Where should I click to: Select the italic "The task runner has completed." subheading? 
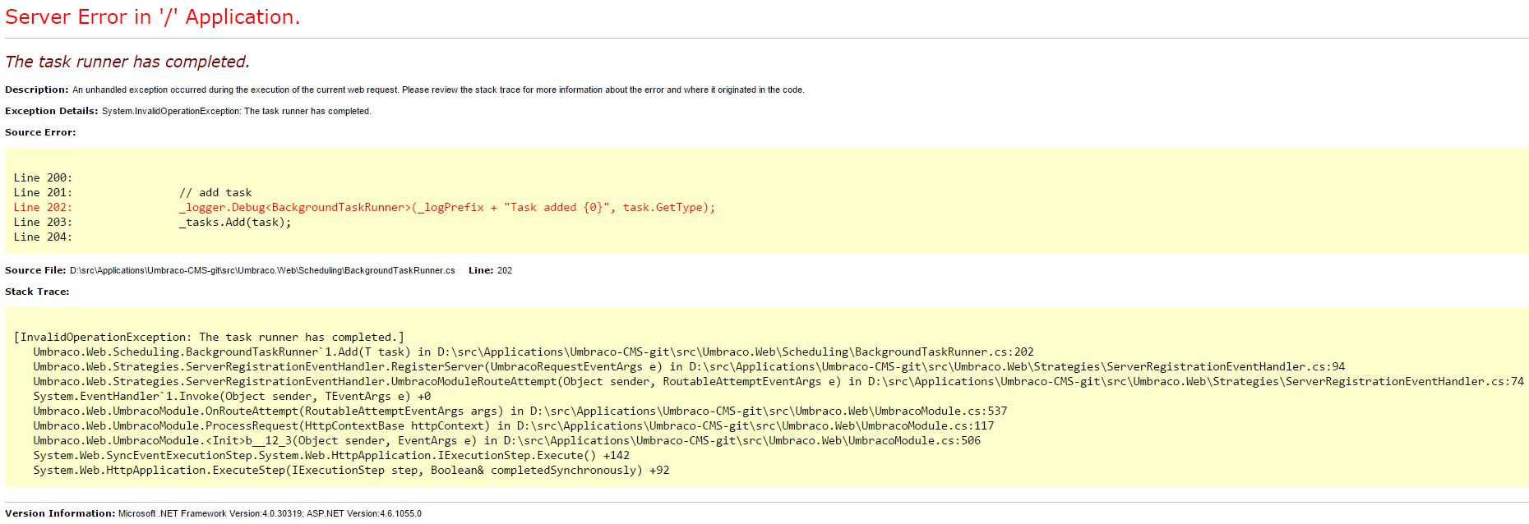click(x=127, y=62)
